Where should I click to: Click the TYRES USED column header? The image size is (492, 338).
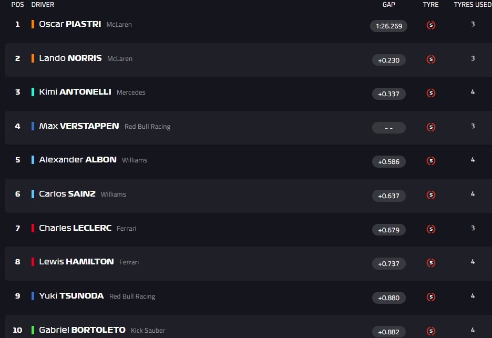[x=473, y=5]
